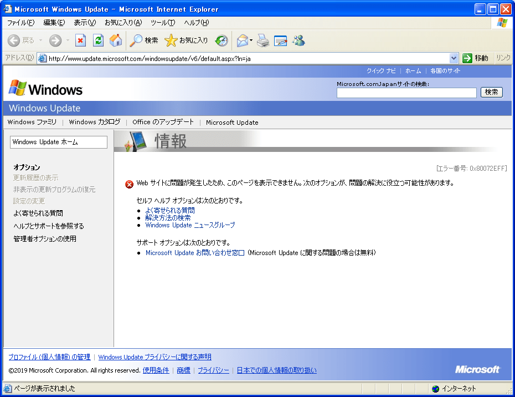Viewport: 515px width, 397px height.
Task: Click the Mail envelope icon
Action: coord(243,40)
